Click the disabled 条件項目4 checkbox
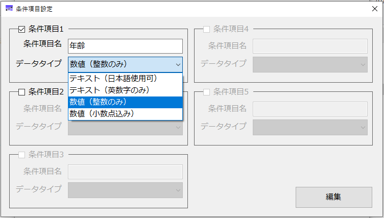 (206, 29)
